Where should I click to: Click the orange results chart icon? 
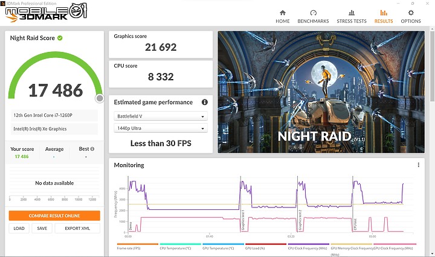click(x=384, y=13)
